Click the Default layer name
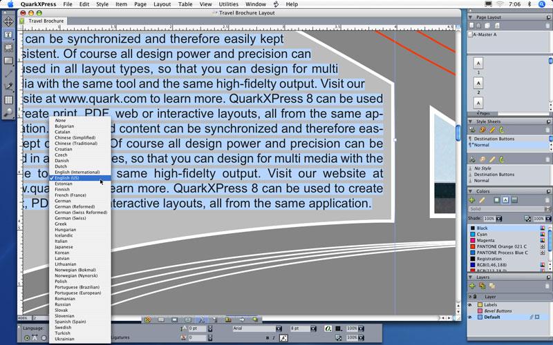 tap(491, 317)
